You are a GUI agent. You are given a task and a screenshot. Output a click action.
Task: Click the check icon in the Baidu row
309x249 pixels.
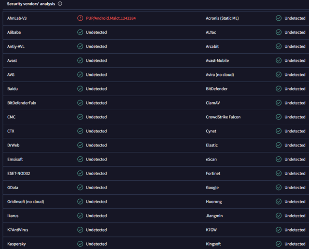[80, 88]
